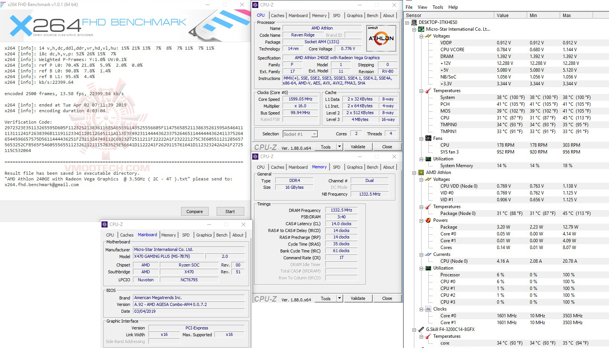
Task: Collapse the AMD Athlon node in HWMonitor
Action: (x=414, y=173)
